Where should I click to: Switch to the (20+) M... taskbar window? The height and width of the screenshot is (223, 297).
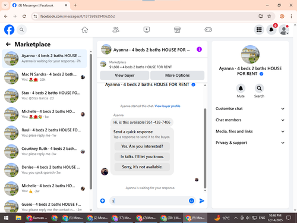tap(170, 218)
